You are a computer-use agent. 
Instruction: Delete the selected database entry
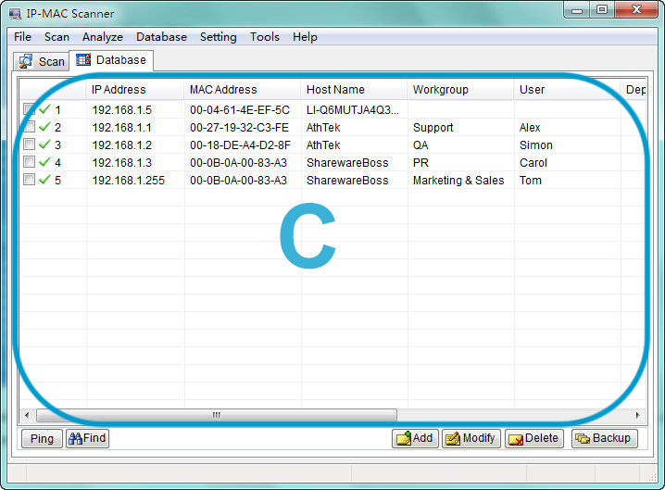[x=533, y=438]
